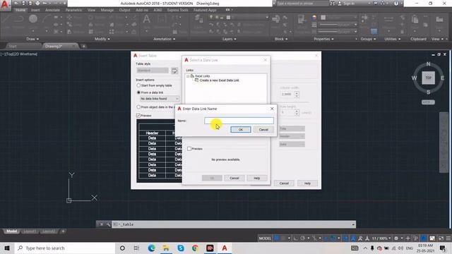Image resolution: width=452 pixels, height=254 pixels.
Task: Click the status bar customization menu icon
Action: pos(448,238)
